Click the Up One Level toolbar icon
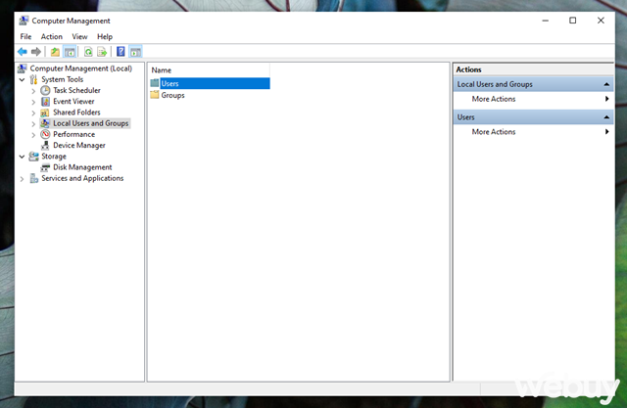Screen dimensions: 627x408 point(55,51)
